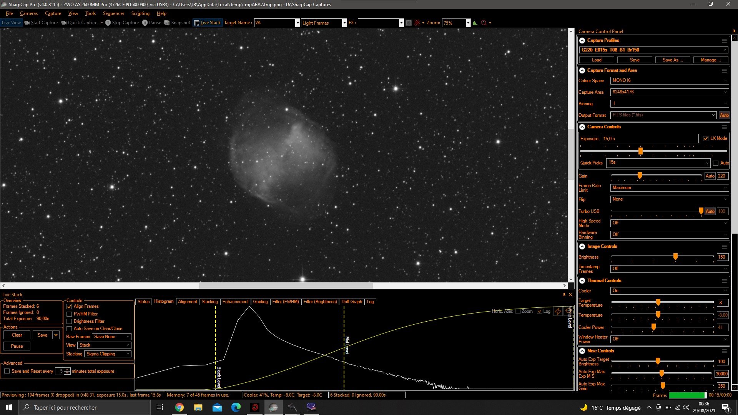This screenshot has width=738, height=415.
Task: Click the Start Capture toolbar button
Action: tap(41, 23)
